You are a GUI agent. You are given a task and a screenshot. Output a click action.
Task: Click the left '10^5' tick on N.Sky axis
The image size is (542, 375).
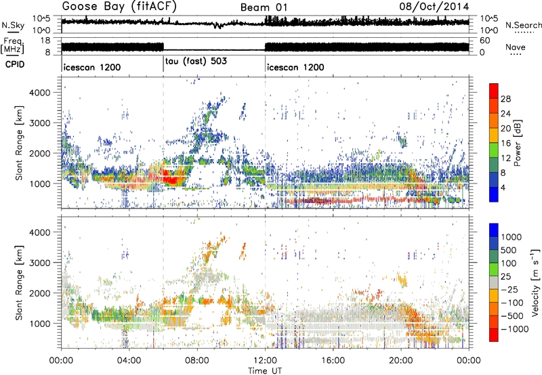[41, 18]
